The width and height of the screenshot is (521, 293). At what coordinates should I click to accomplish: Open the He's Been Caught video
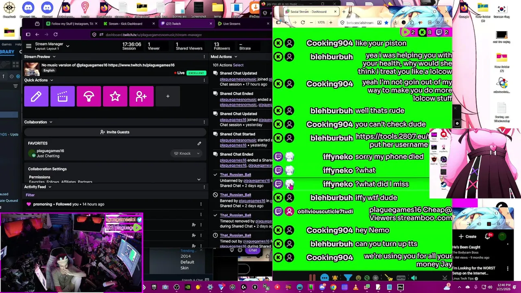coord(466,247)
